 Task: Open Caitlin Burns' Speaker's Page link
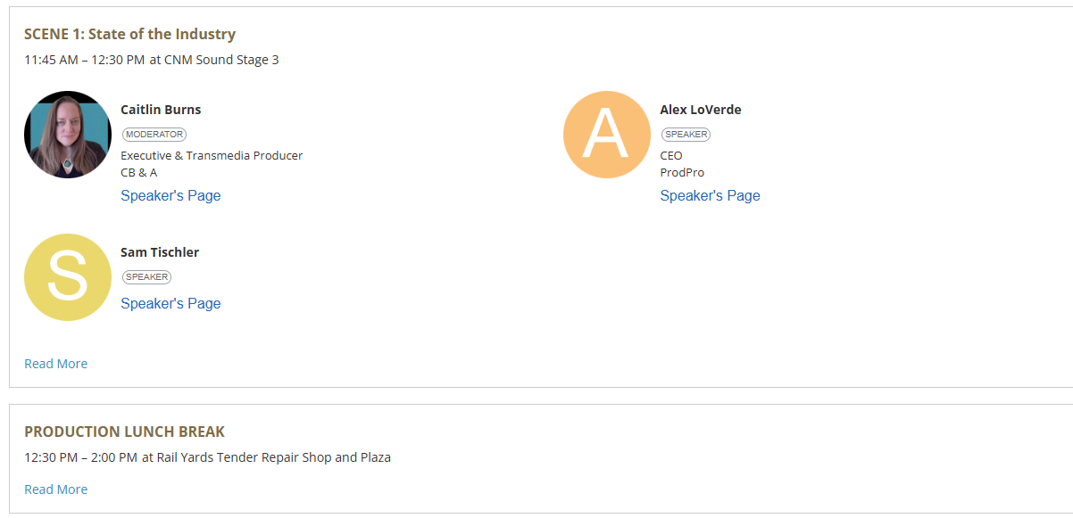[171, 195]
